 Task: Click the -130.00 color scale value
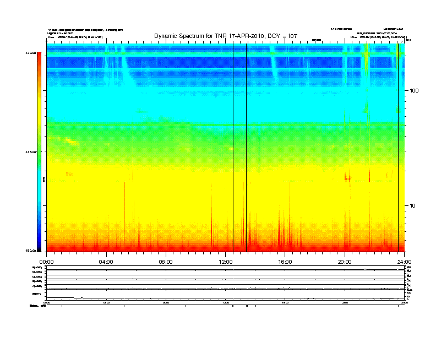30,53
